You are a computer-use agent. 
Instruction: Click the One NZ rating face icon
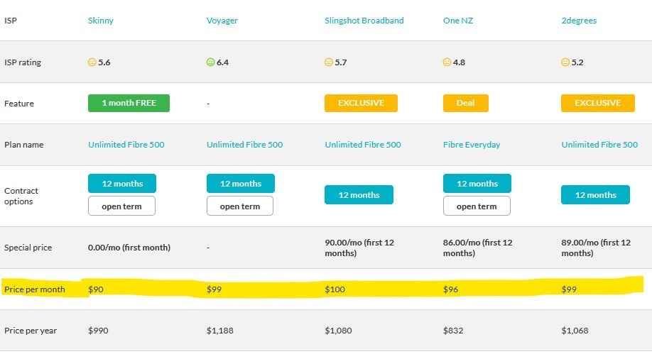pos(447,62)
